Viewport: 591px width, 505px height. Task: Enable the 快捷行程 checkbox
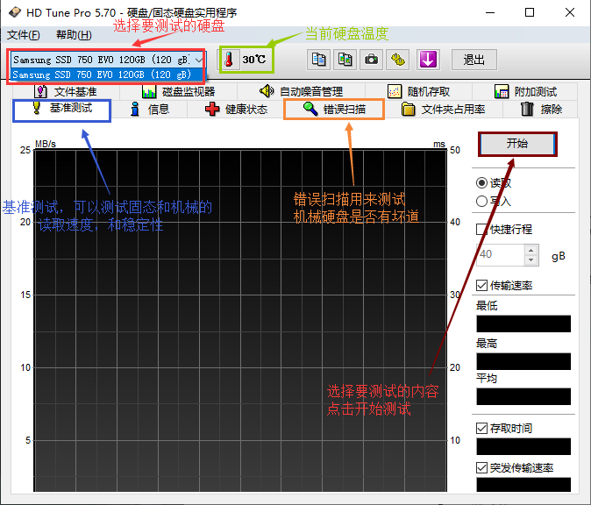click(481, 229)
